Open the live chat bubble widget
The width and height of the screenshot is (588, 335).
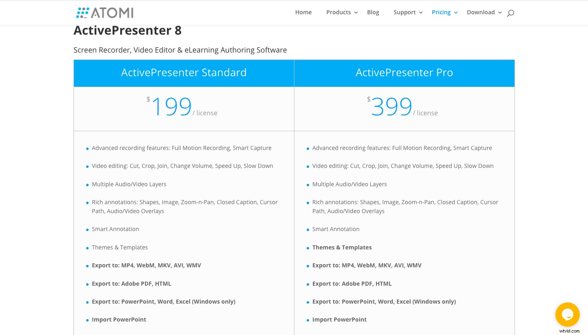point(568,315)
